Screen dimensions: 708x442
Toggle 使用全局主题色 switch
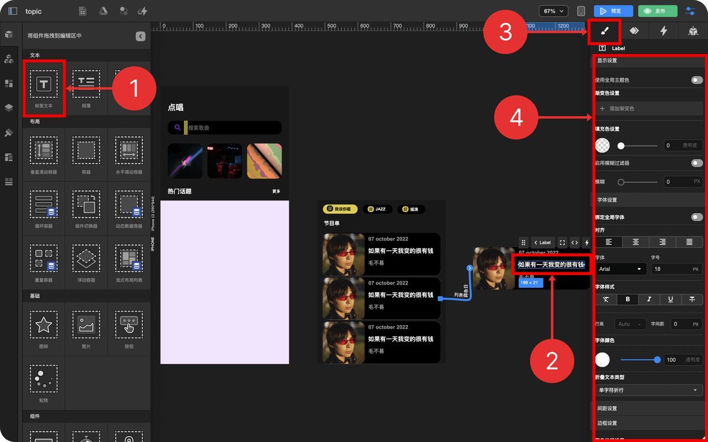[x=697, y=80]
